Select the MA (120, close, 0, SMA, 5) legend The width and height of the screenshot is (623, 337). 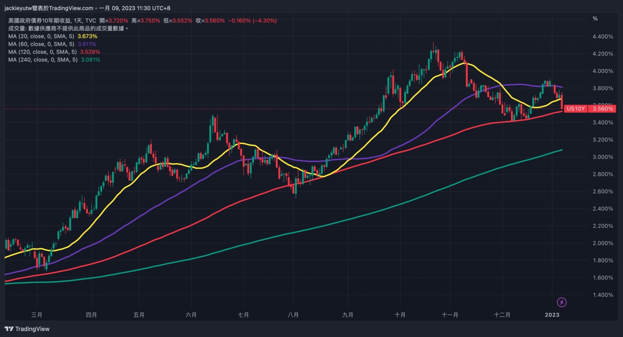point(42,52)
